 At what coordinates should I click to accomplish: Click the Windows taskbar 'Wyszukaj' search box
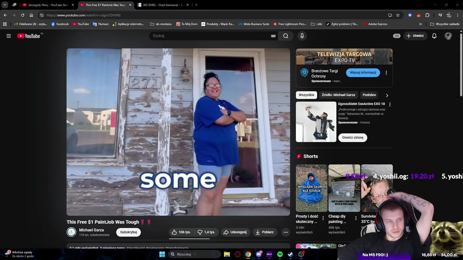pos(195,254)
